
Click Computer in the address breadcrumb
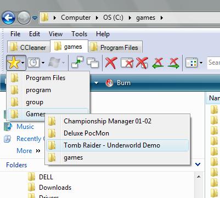pyautogui.click(x=76, y=18)
